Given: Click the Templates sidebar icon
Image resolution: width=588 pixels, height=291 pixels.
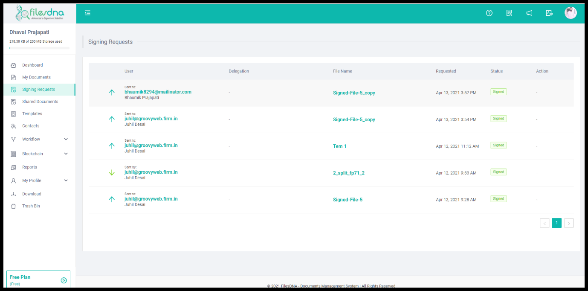Looking at the screenshot, I should 13,114.
